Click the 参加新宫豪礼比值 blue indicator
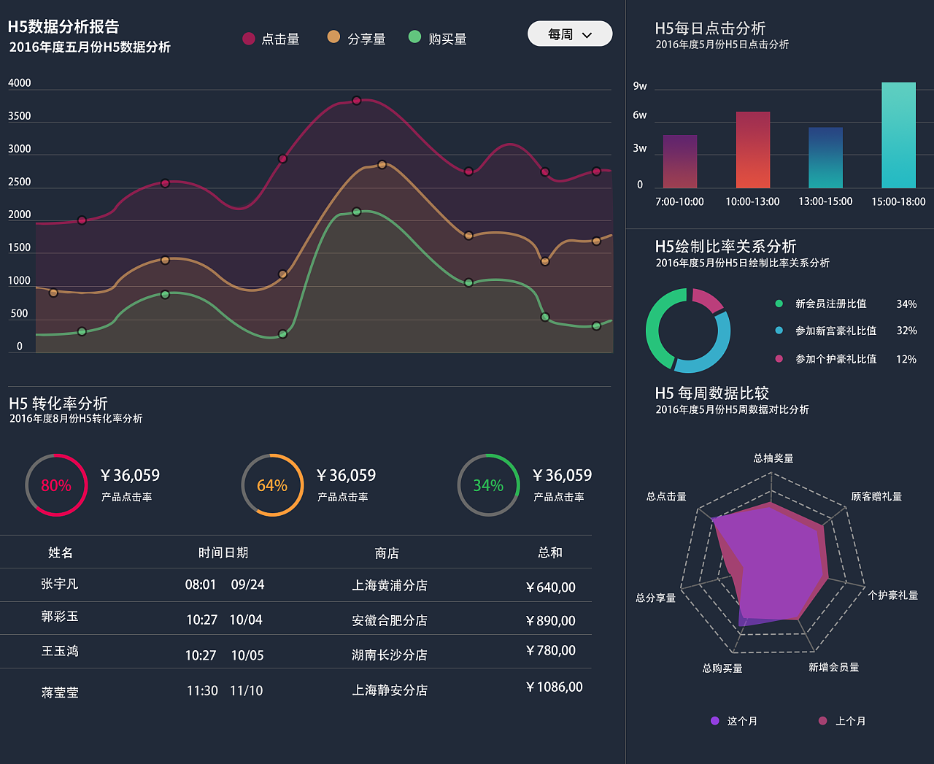The height and width of the screenshot is (764, 934). 778,331
